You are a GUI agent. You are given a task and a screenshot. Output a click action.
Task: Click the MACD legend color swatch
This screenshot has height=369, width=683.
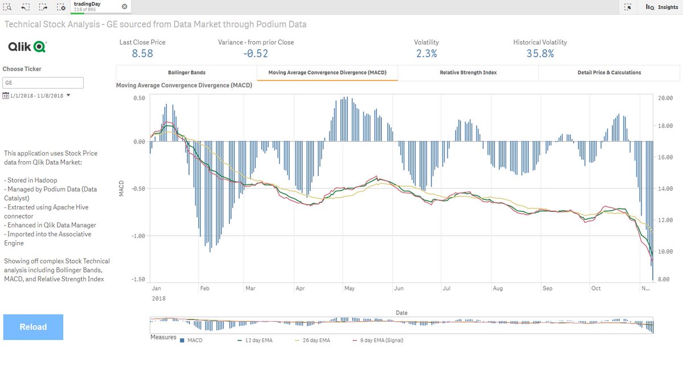click(x=182, y=341)
